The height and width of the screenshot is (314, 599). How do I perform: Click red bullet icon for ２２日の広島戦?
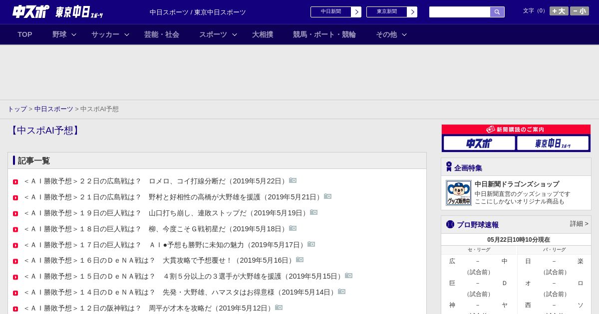15,182
